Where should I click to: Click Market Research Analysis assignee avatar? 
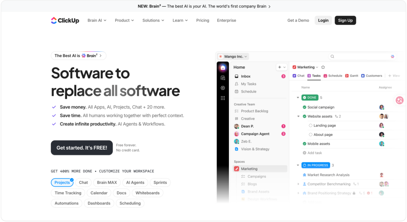pos(381,175)
